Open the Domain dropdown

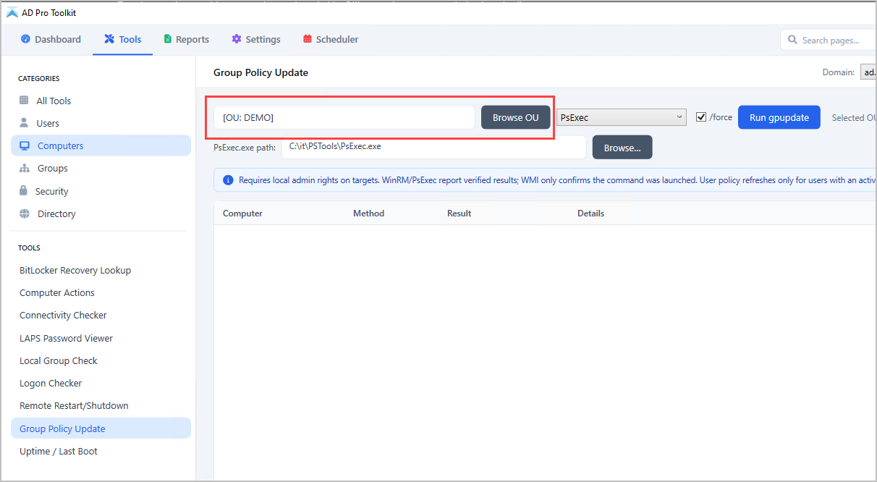868,72
